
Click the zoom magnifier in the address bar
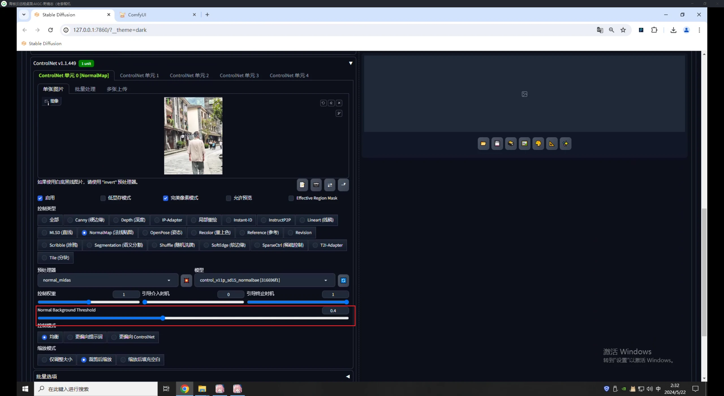tap(611, 30)
